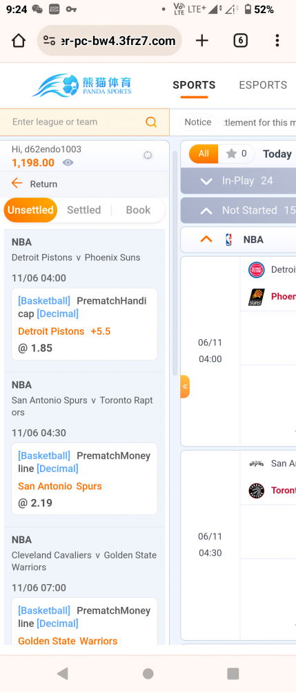Click the Return back arrow
296x692 pixels.
17,183
